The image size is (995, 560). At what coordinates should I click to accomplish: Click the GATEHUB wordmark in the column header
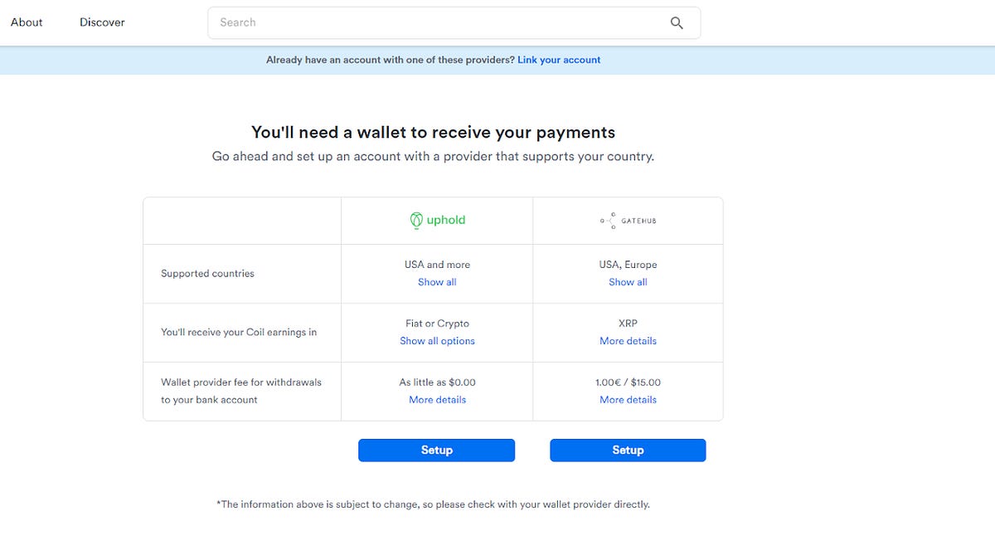tap(638, 221)
